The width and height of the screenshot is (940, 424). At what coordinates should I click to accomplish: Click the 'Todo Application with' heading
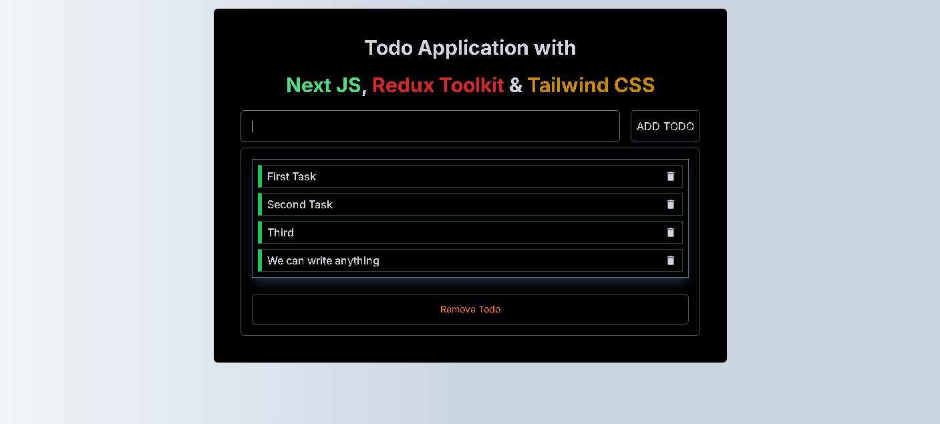click(470, 48)
